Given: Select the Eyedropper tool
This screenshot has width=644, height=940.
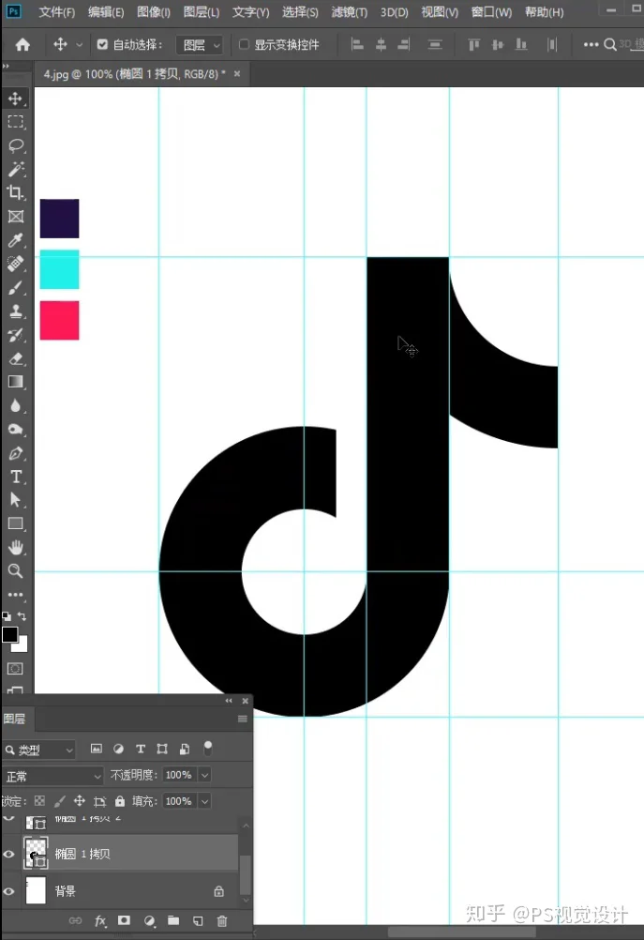Looking at the screenshot, I should tap(16, 240).
